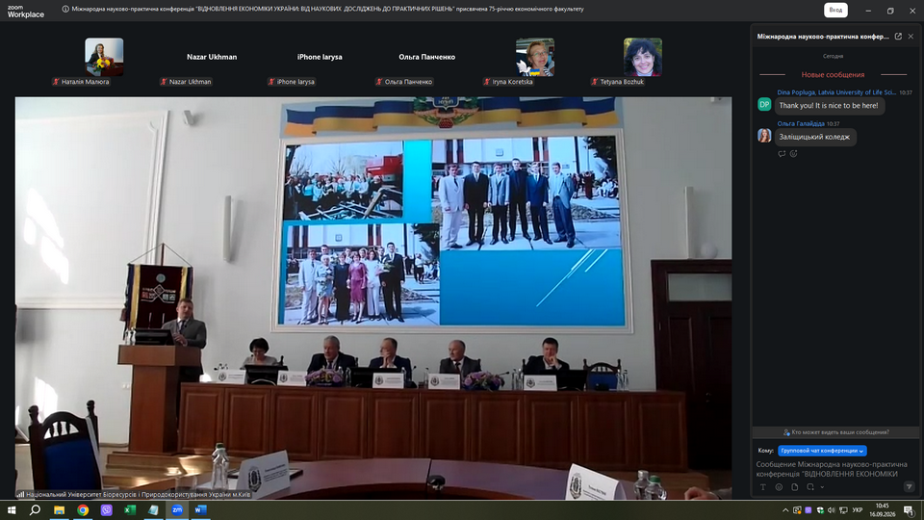The image size is (924, 520).
Task: Open text formatting options in chat
Action: 763,487
